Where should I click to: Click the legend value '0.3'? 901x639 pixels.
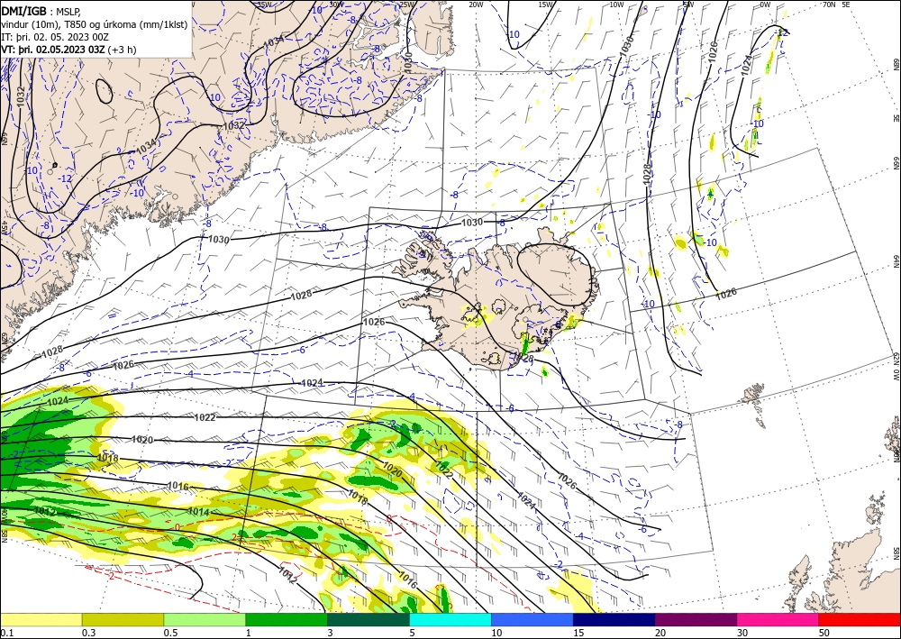[x=88, y=633]
